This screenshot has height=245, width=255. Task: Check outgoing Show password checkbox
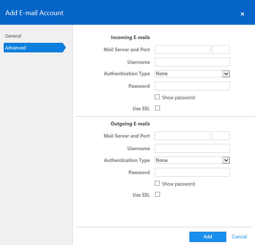point(157,183)
